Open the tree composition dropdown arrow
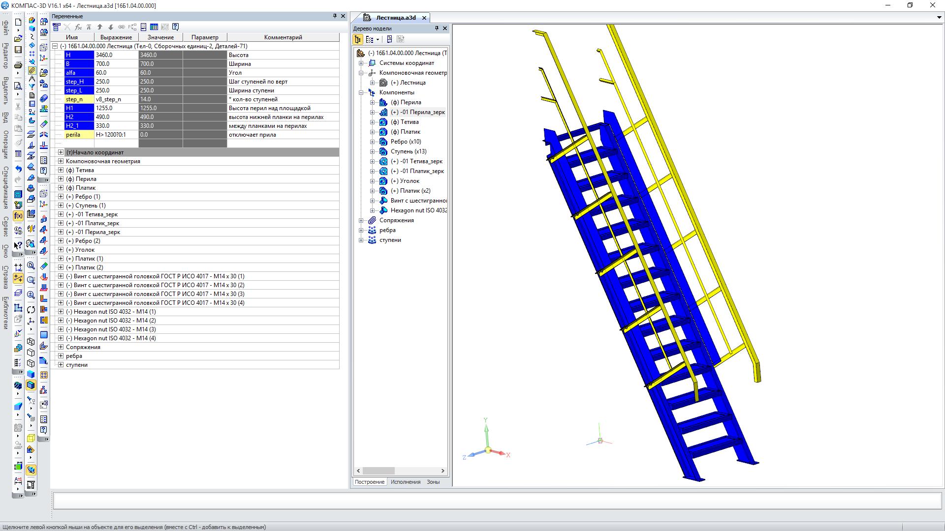 coord(378,39)
